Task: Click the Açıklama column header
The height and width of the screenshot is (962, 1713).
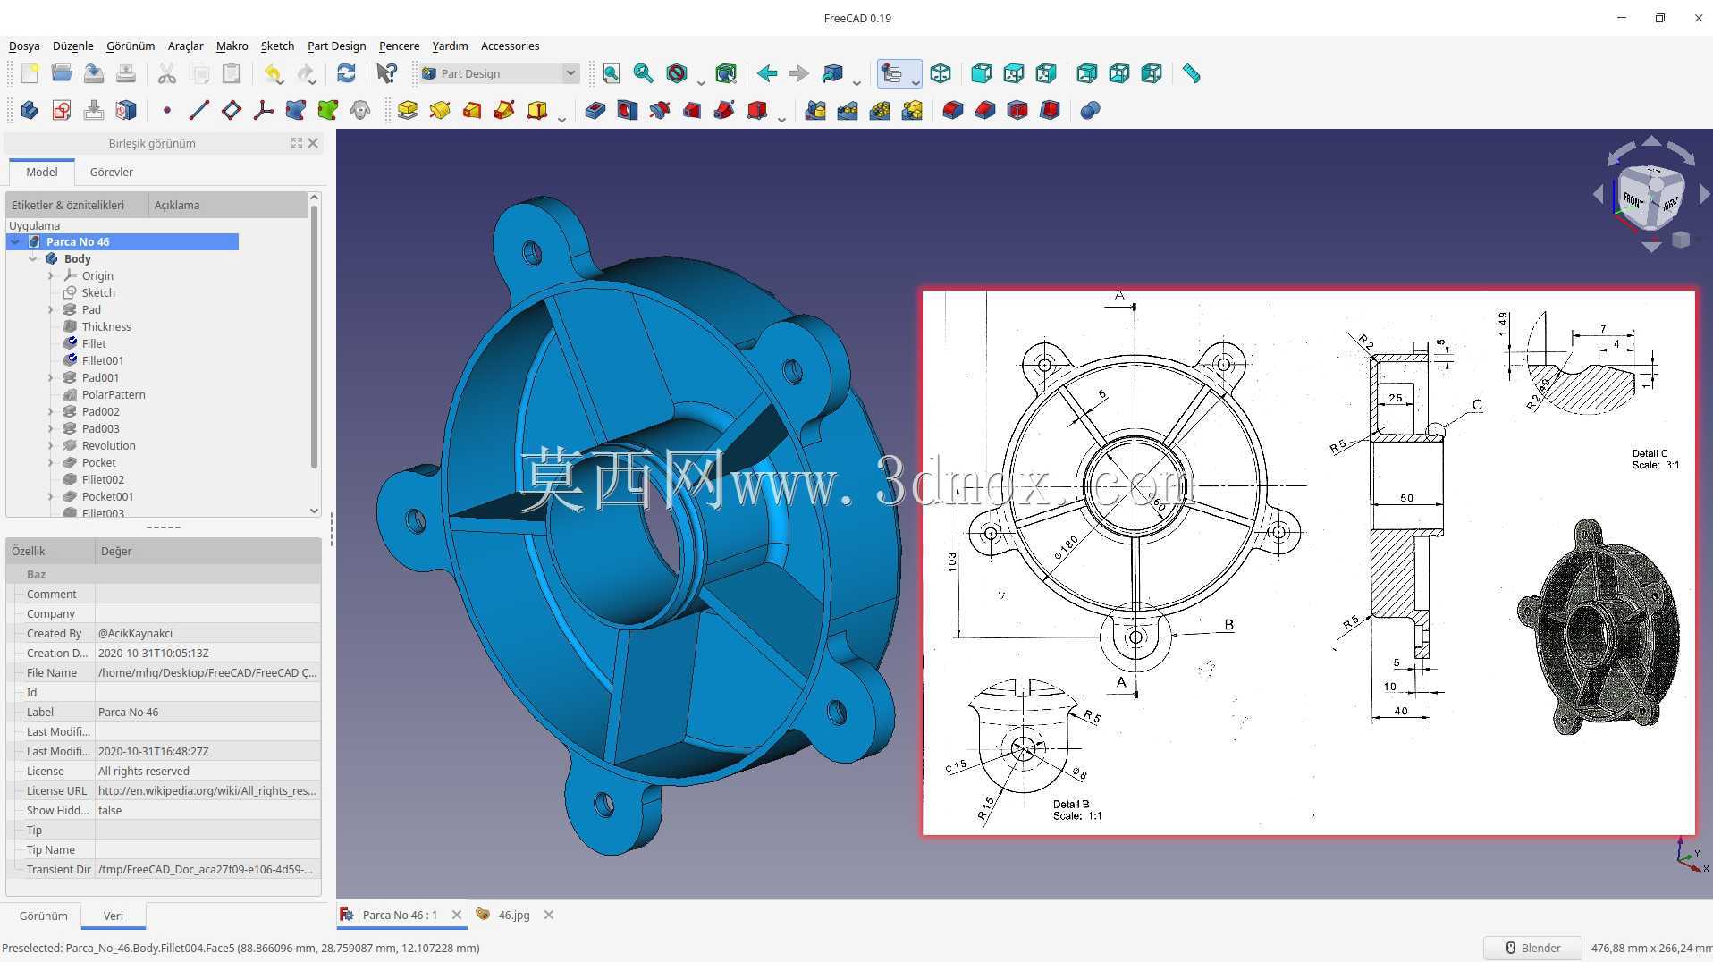Action: pyautogui.click(x=228, y=205)
